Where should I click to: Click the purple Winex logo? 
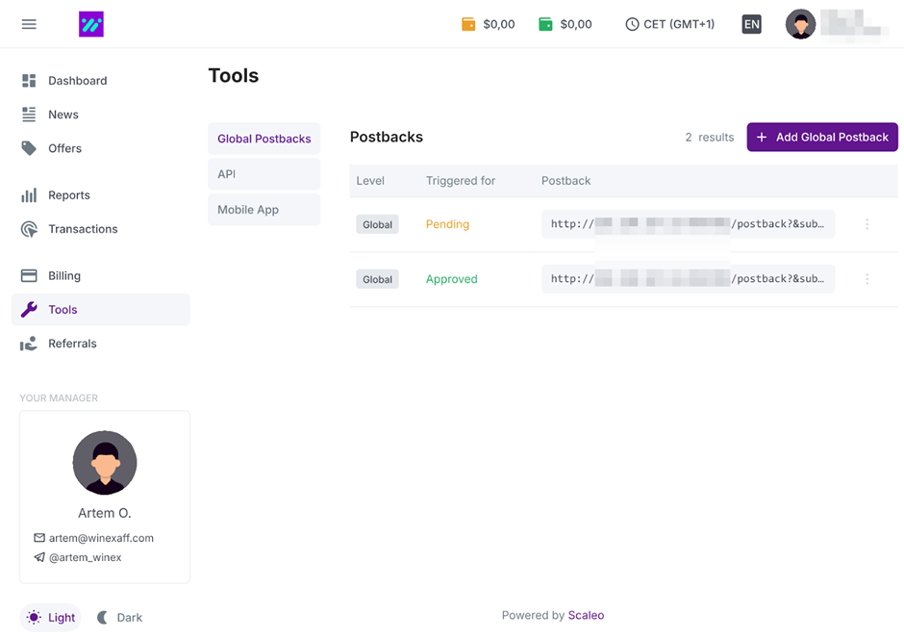point(91,24)
